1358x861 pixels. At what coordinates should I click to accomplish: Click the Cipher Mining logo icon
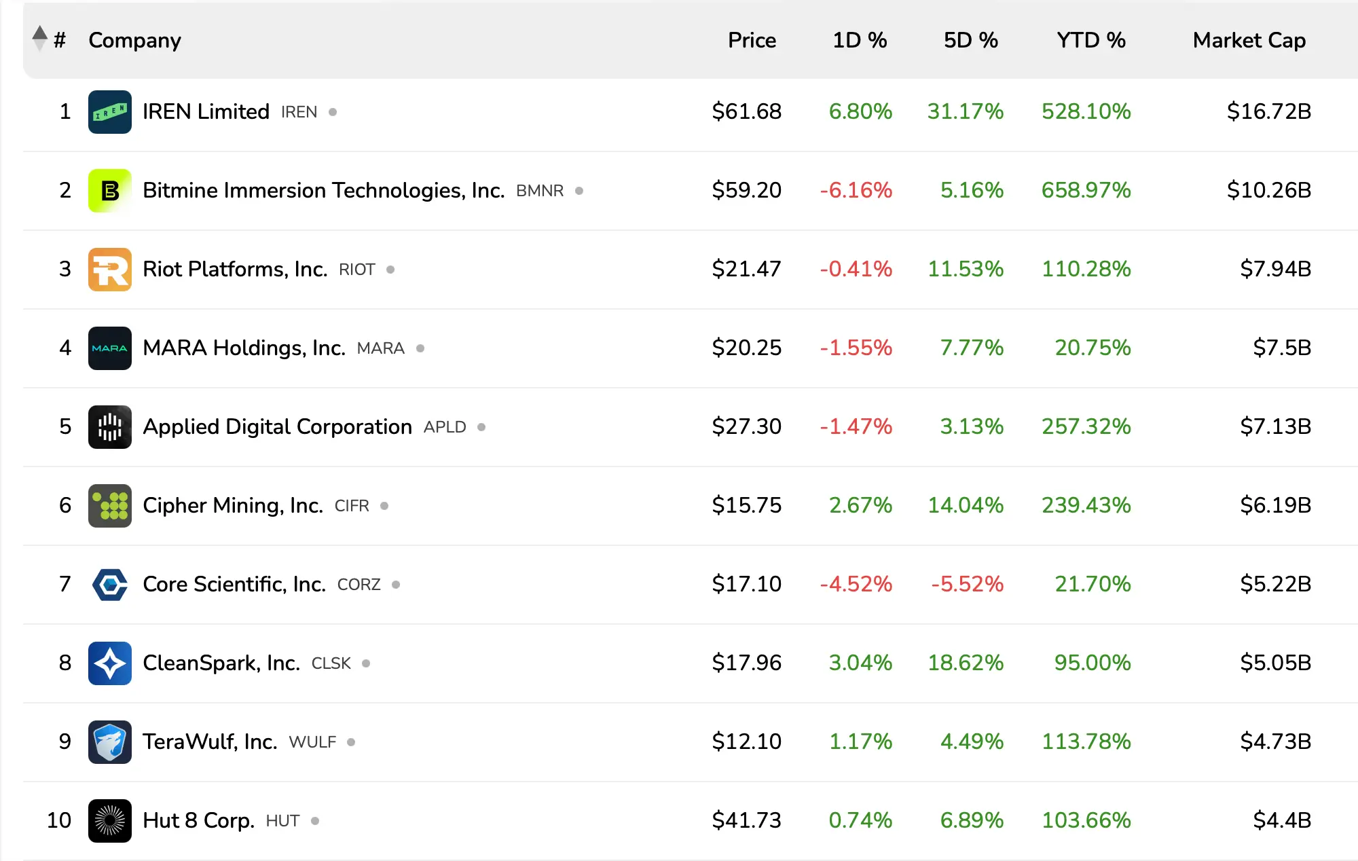pos(109,506)
